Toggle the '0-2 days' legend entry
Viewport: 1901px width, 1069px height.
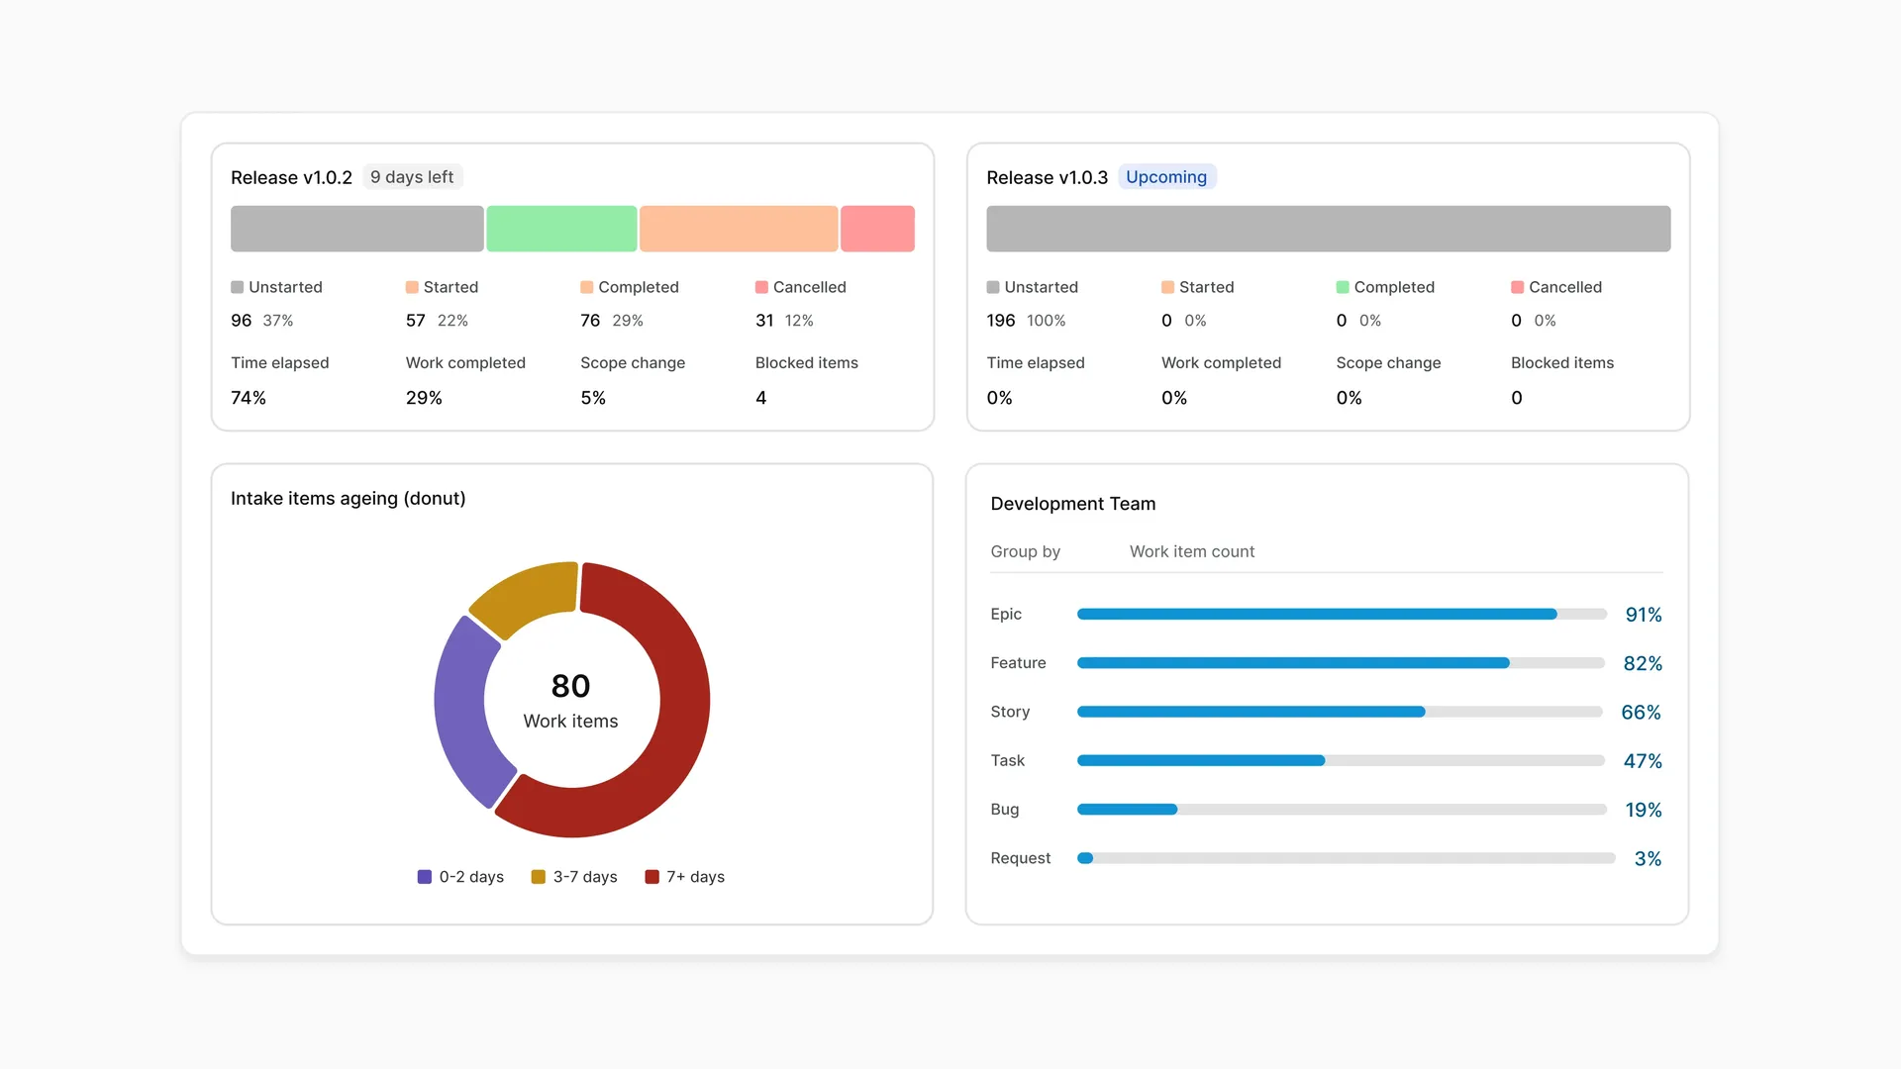point(461,877)
